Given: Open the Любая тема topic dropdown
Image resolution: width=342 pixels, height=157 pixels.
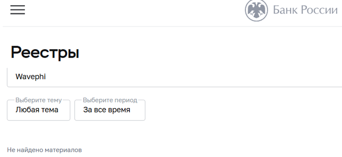Looking at the screenshot, I should pos(39,110).
